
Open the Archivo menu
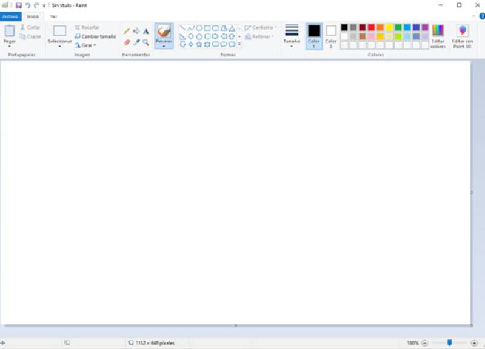[10, 16]
